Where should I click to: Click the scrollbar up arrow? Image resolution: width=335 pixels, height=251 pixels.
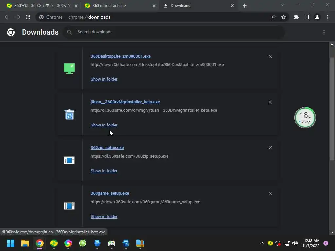332,44
